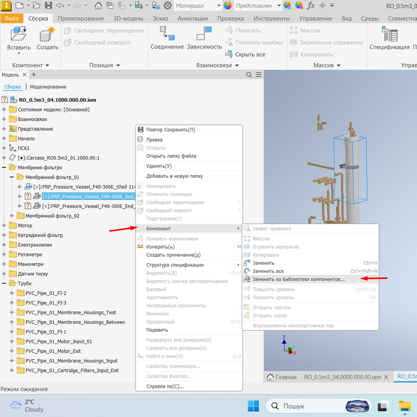Choose Повтор Сохранить(П) in context menu
The width and height of the screenshot is (417, 417).
189,129
